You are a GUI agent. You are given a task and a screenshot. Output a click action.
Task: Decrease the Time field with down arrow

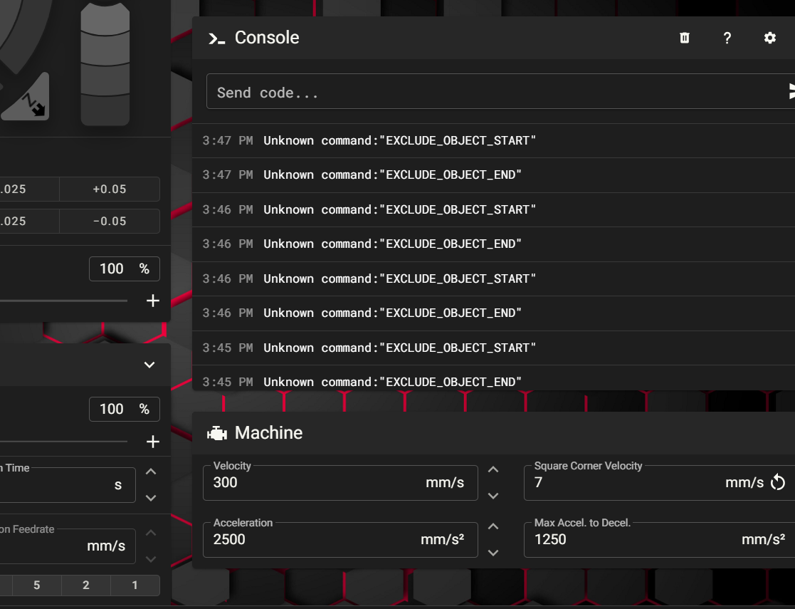151,498
